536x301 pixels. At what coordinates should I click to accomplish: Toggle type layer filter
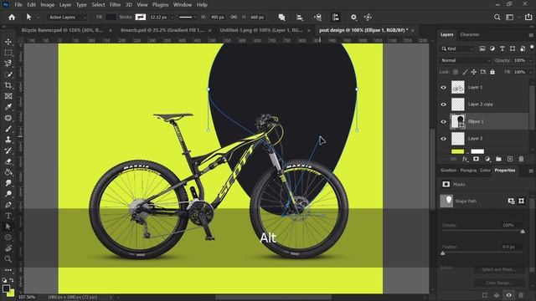[x=502, y=48]
